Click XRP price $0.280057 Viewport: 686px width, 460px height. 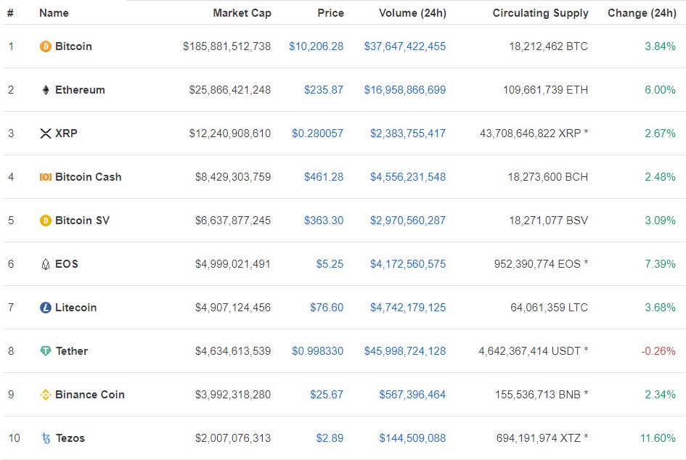[318, 134]
